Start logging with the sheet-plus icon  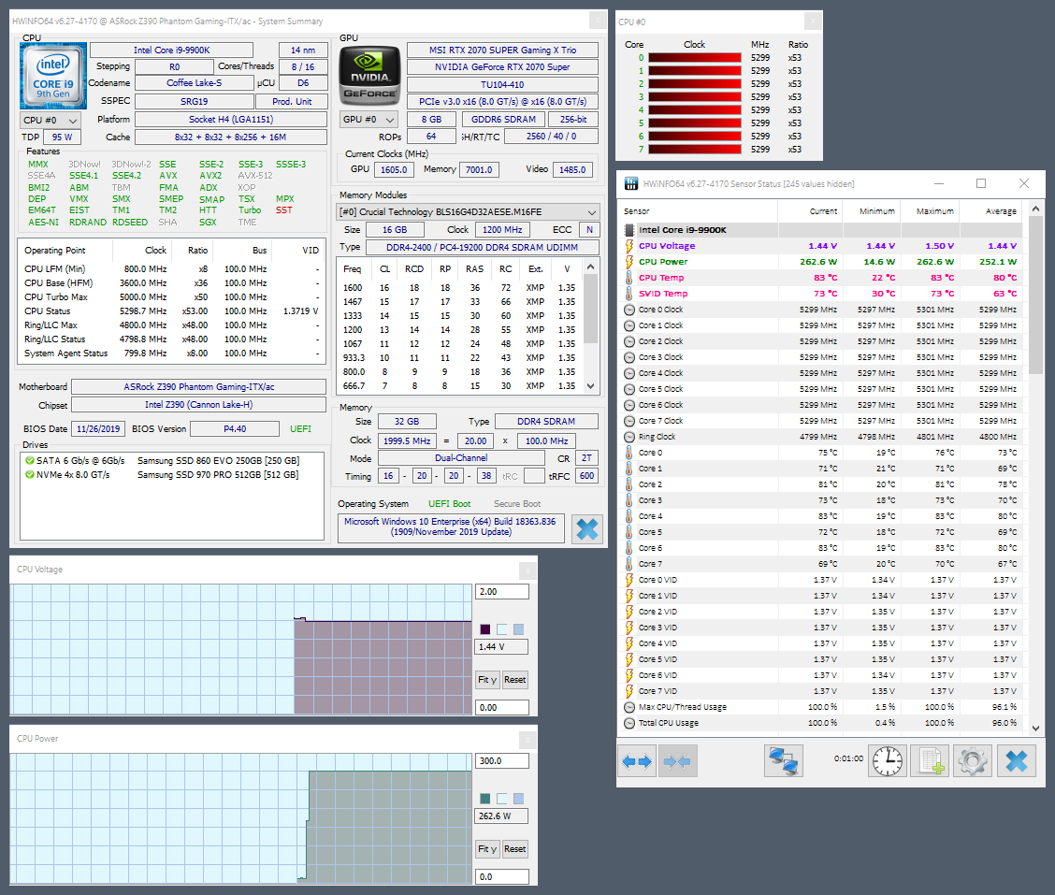(930, 761)
